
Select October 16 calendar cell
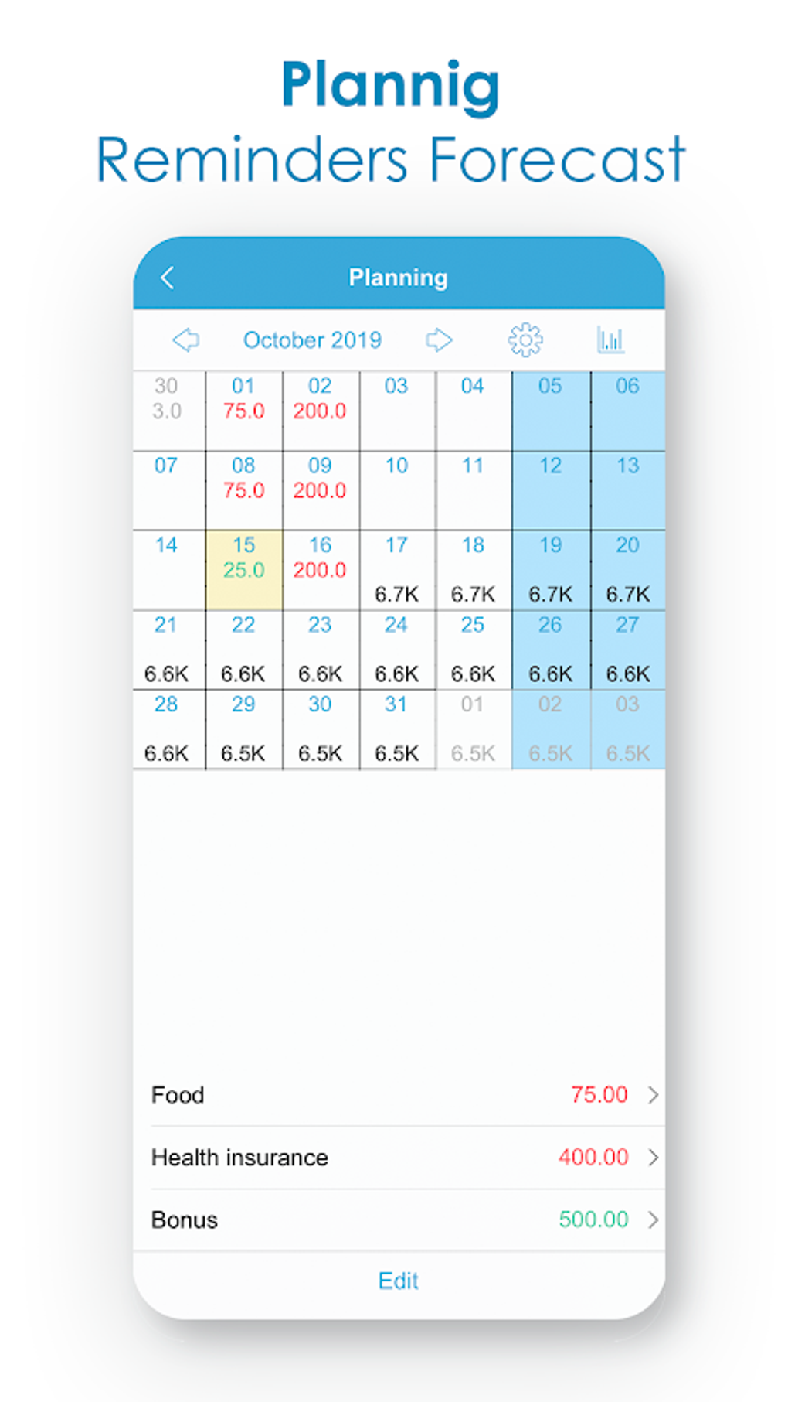click(320, 570)
